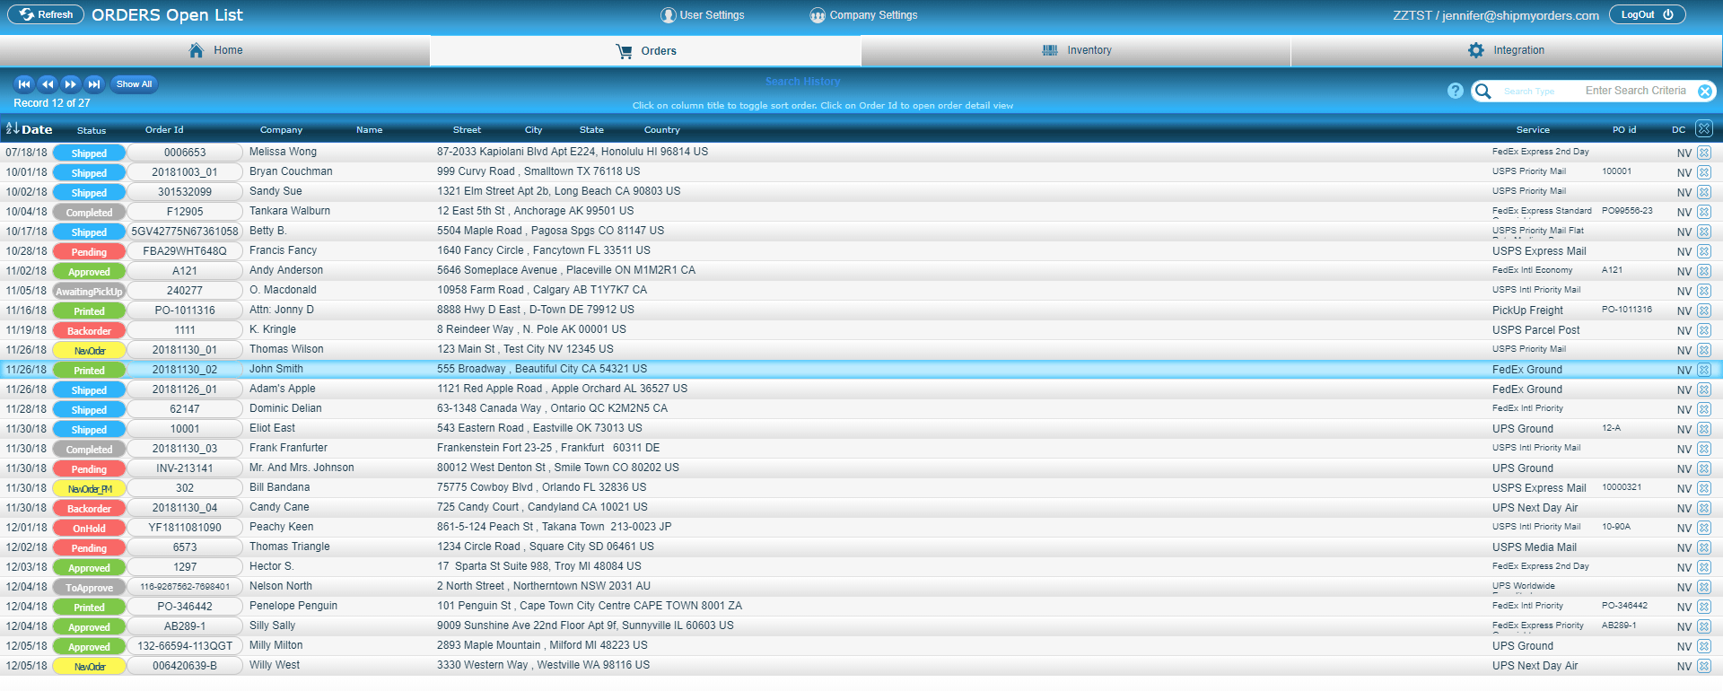Toggle selection box for Willy West row
This screenshot has width=1723, height=691.
[x=1704, y=666]
